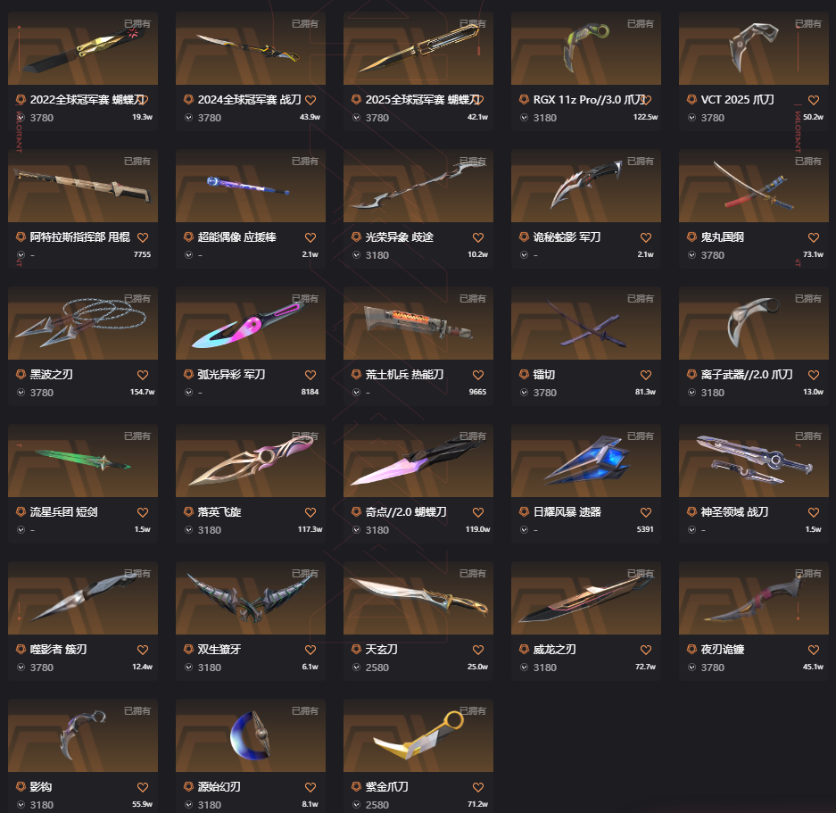
Task: Click the emblem icon beside 镭切 title
Action: click(x=524, y=374)
